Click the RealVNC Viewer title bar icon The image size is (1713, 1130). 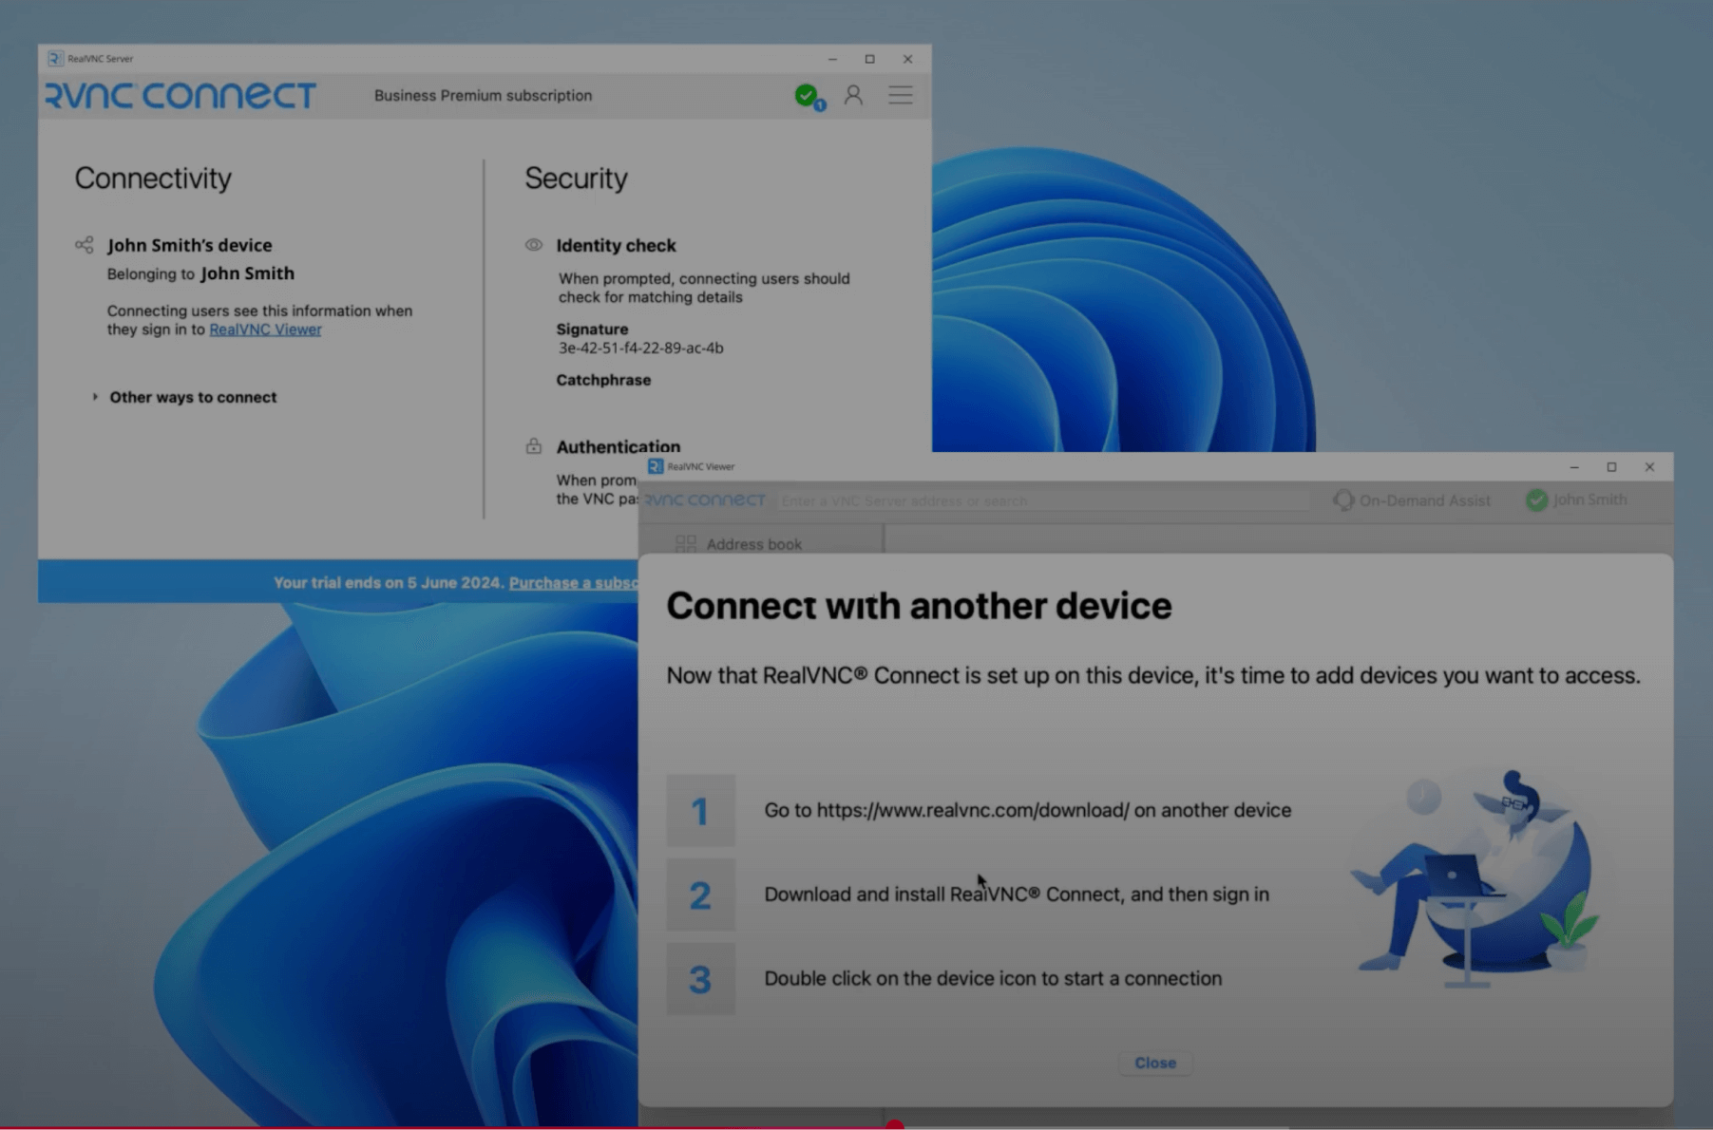(656, 466)
